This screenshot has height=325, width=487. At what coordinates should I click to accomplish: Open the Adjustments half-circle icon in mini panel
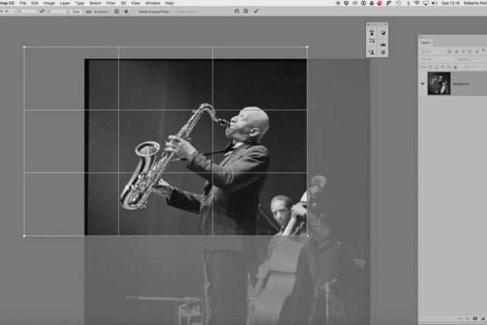click(x=383, y=32)
